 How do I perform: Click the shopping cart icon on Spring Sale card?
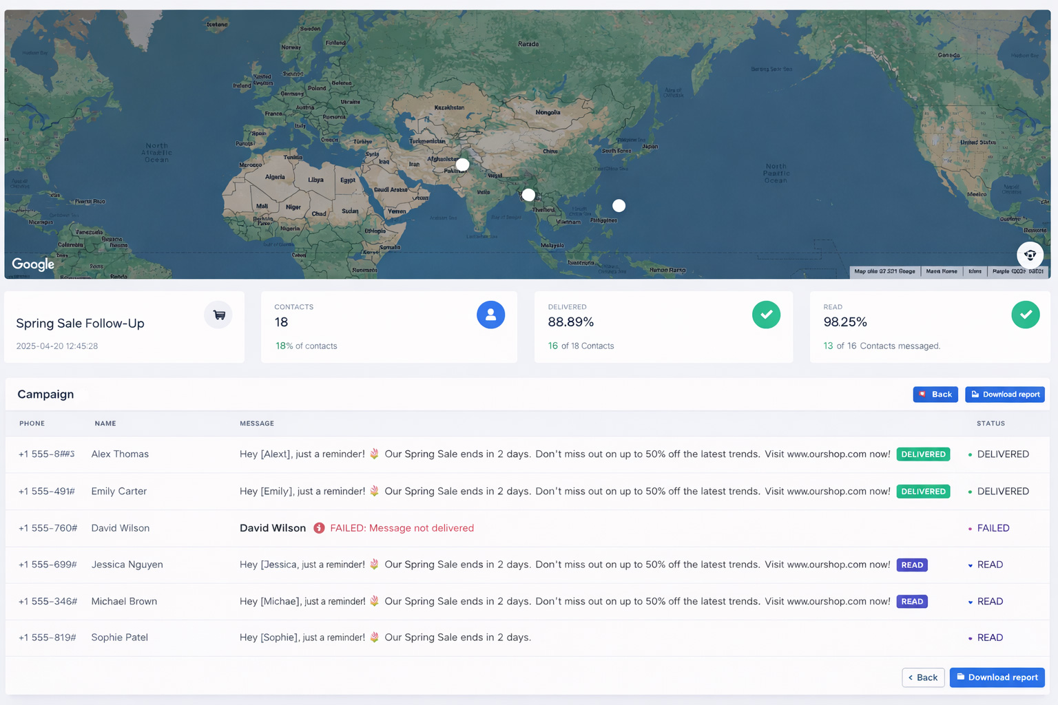click(218, 315)
